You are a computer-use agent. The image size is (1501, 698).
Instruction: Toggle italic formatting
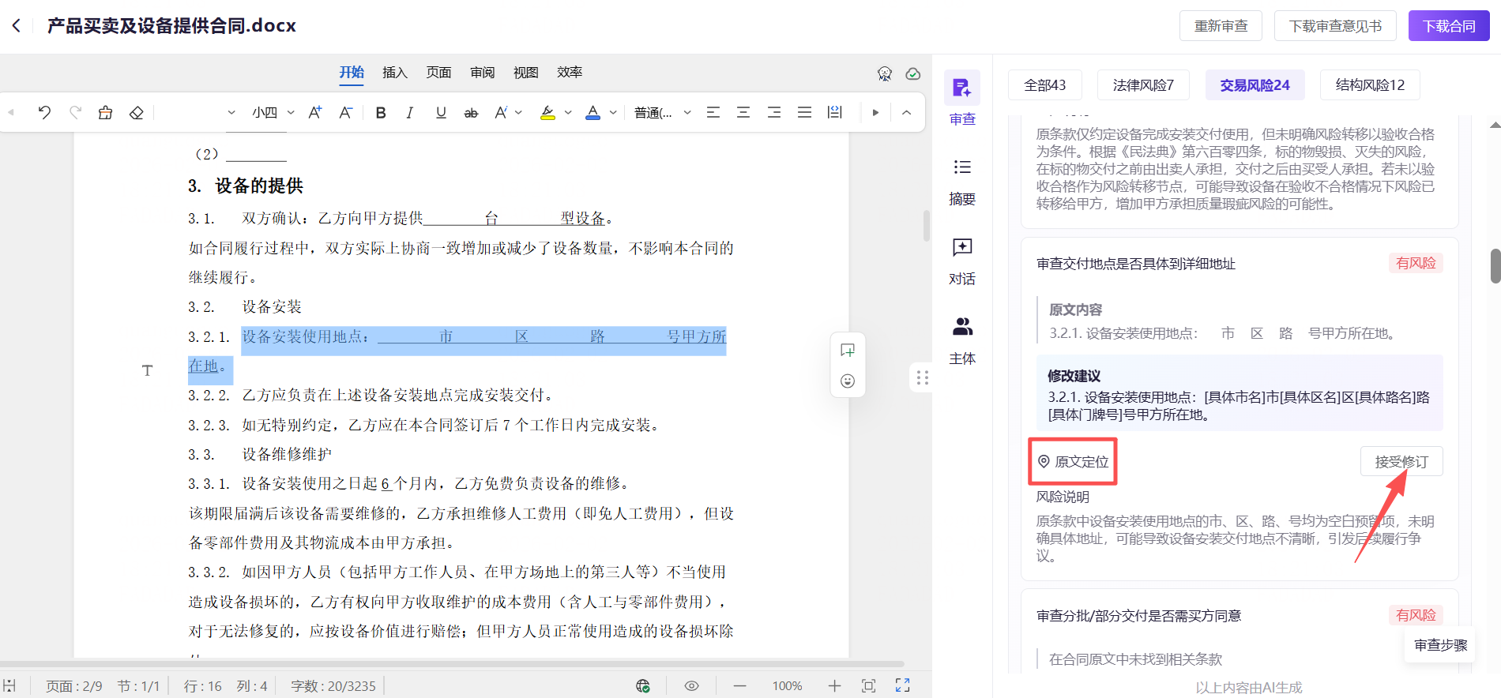coord(410,113)
